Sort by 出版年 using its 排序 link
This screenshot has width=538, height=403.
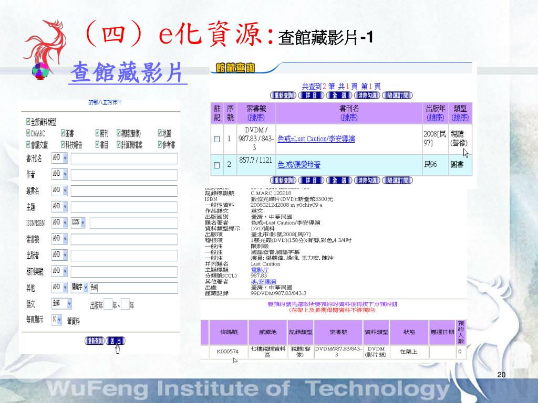(436, 118)
